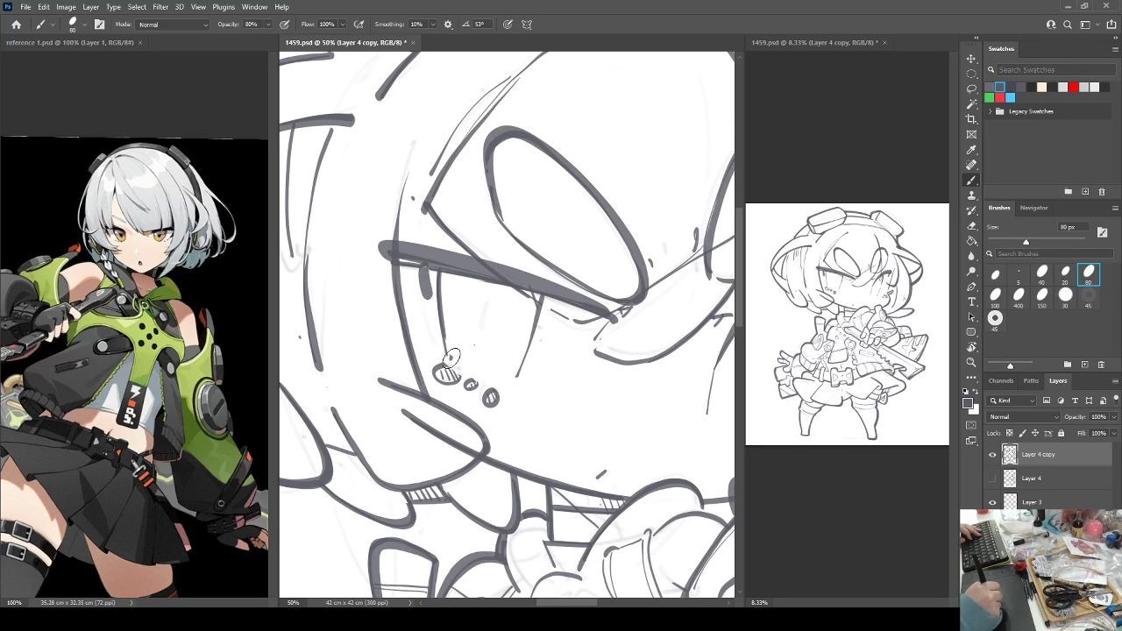The height and width of the screenshot is (631, 1122).
Task: Open the Flow 100% dropdown arrow
Action: click(x=342, y=25)
